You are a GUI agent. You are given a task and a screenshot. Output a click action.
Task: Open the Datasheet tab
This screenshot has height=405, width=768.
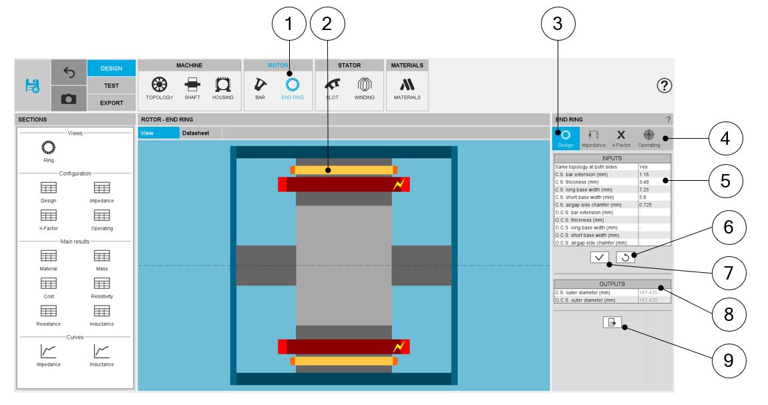(x=196, y=133)
